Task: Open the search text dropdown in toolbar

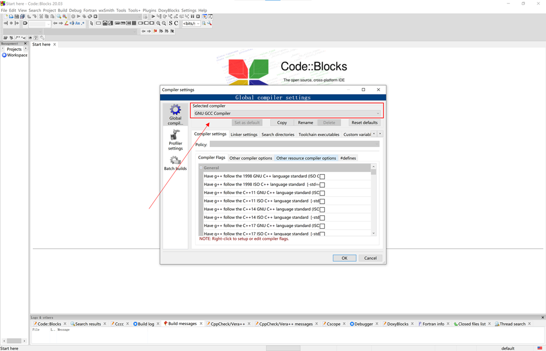Action: tap(39, 24)
